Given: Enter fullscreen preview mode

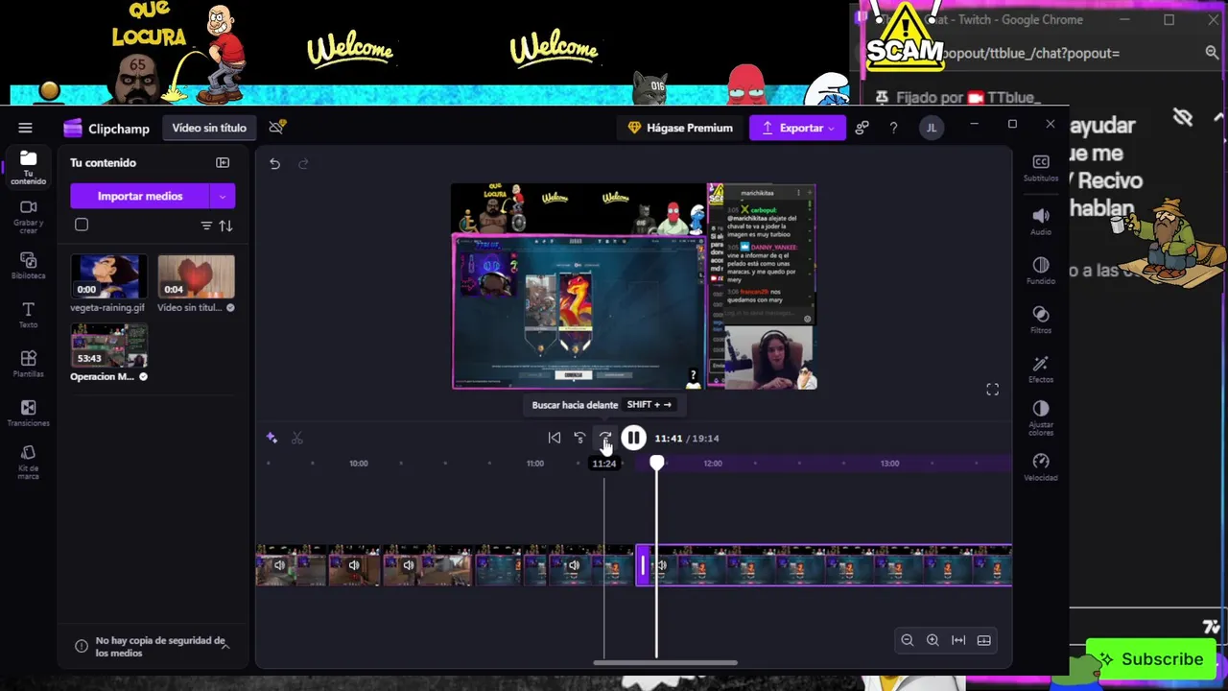Looking at the screenshot, I should [993, 389].
